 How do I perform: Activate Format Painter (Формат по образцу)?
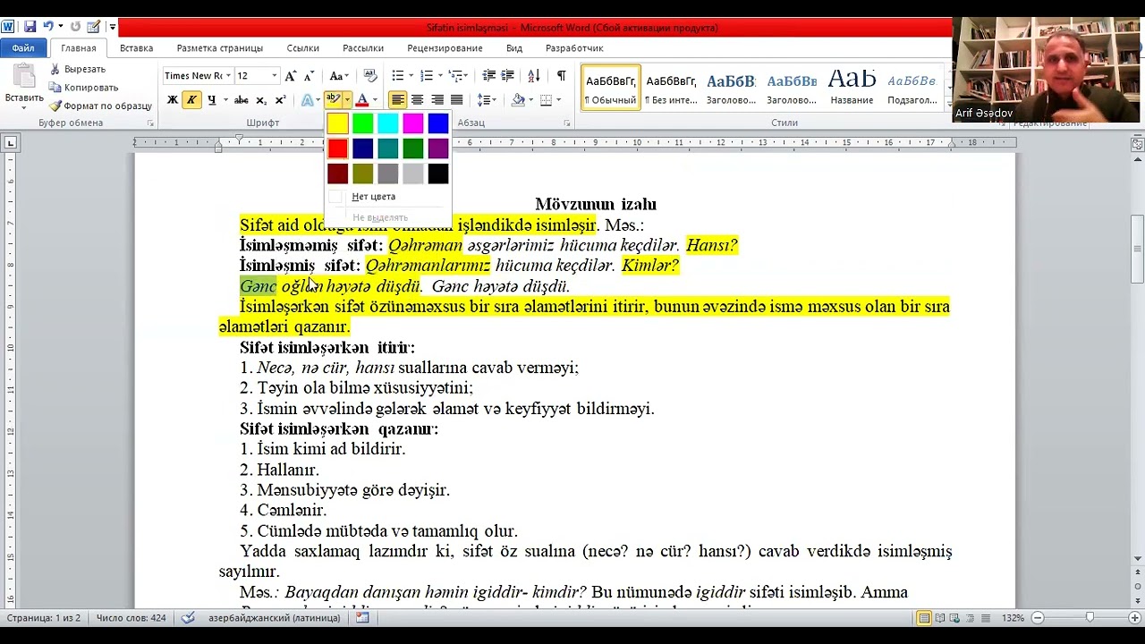point(100,106)
